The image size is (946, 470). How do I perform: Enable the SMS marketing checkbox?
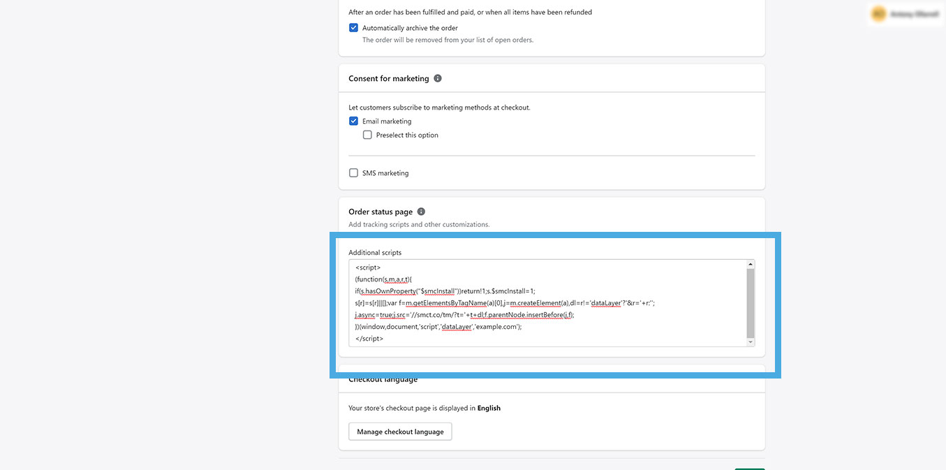[x=353, y=172]
